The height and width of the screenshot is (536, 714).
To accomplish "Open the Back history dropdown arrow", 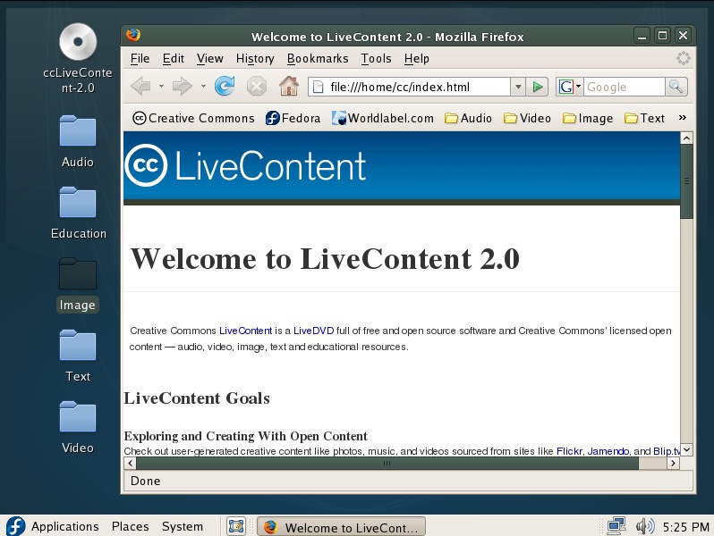I will coord(162,87).
